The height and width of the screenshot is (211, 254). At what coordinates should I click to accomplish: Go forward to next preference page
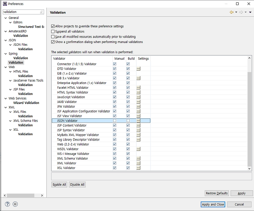point(241,12)
